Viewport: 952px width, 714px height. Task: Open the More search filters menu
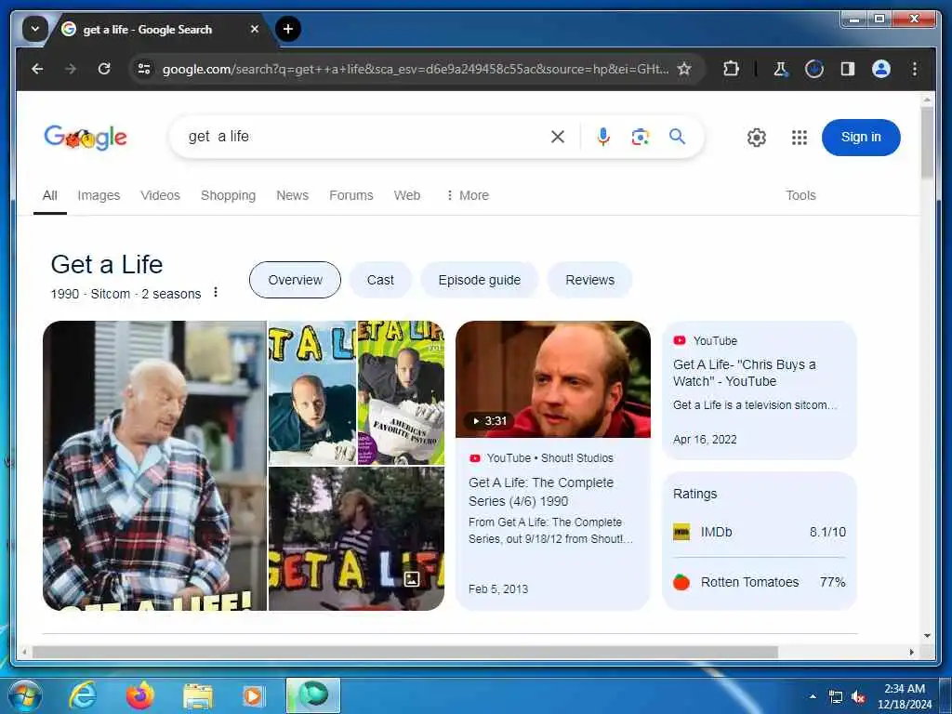pos(467,195)
